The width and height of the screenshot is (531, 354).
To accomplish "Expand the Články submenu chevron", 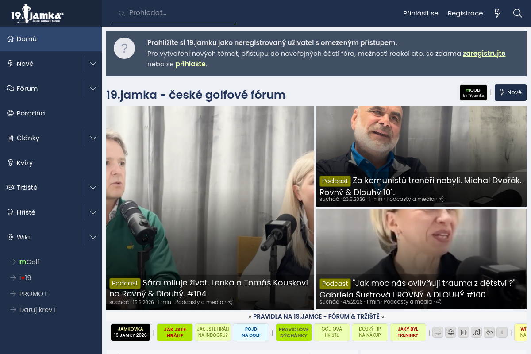I will pyautogui.click(x=93, y=138).
